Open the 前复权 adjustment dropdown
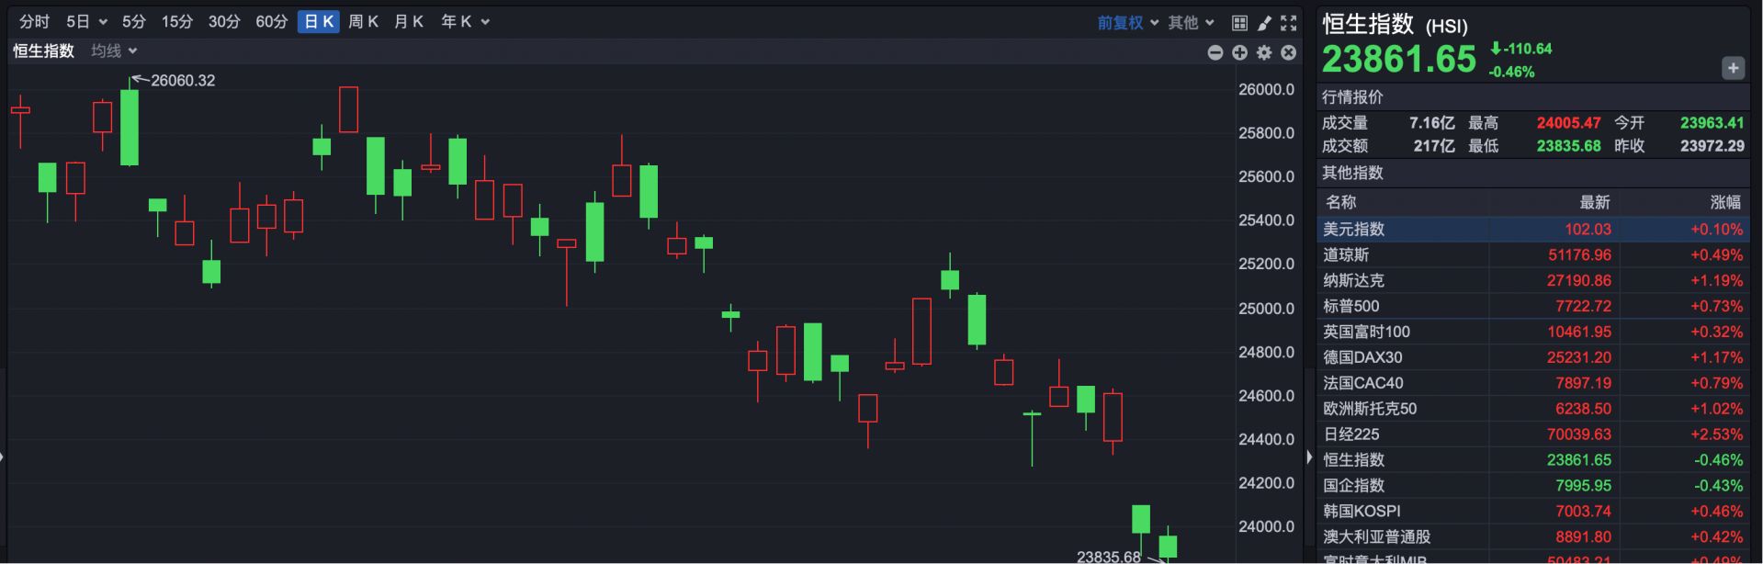 1128,22
